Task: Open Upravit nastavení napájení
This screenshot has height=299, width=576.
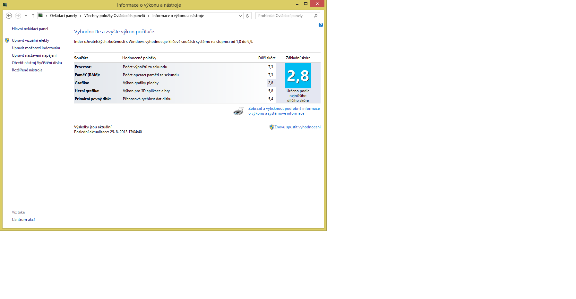Action: [34, 55]
